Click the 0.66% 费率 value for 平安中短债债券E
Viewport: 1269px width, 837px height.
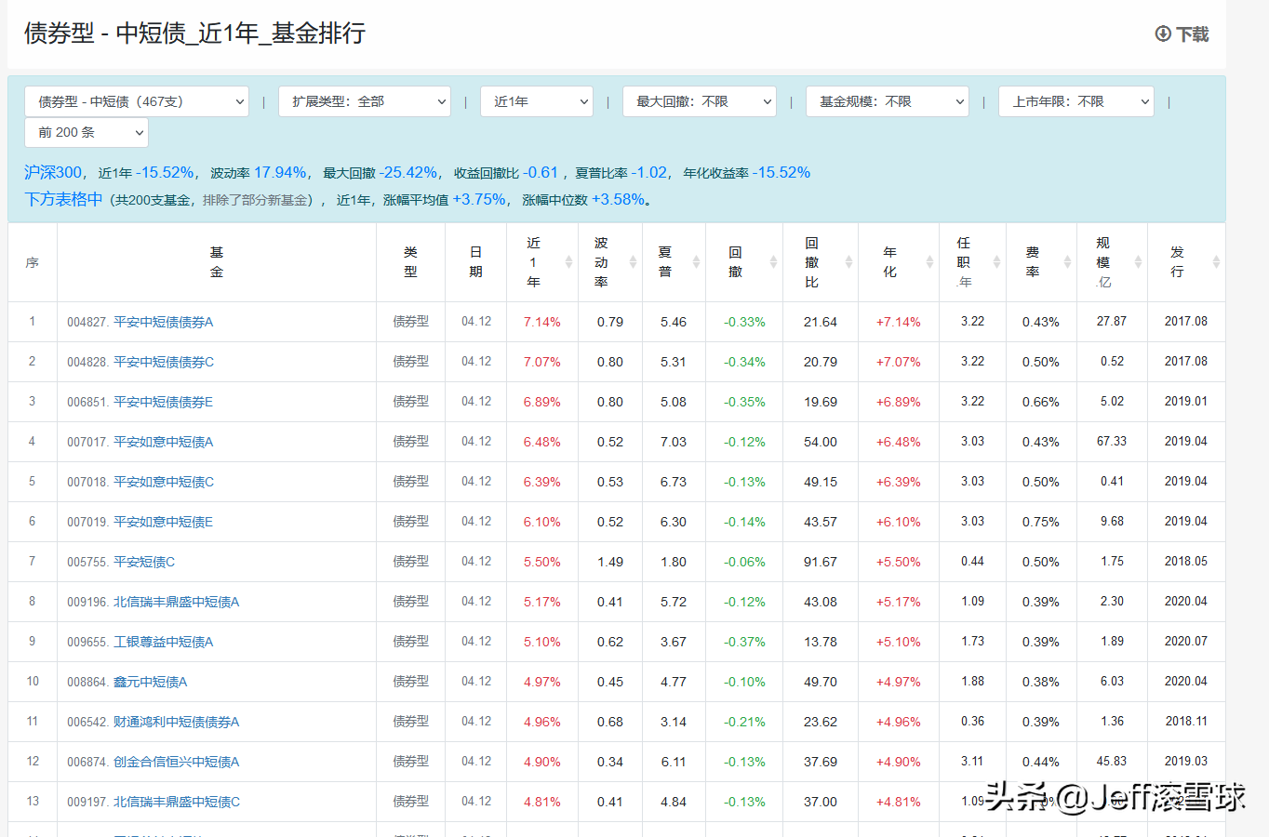tap(1041, 402)
